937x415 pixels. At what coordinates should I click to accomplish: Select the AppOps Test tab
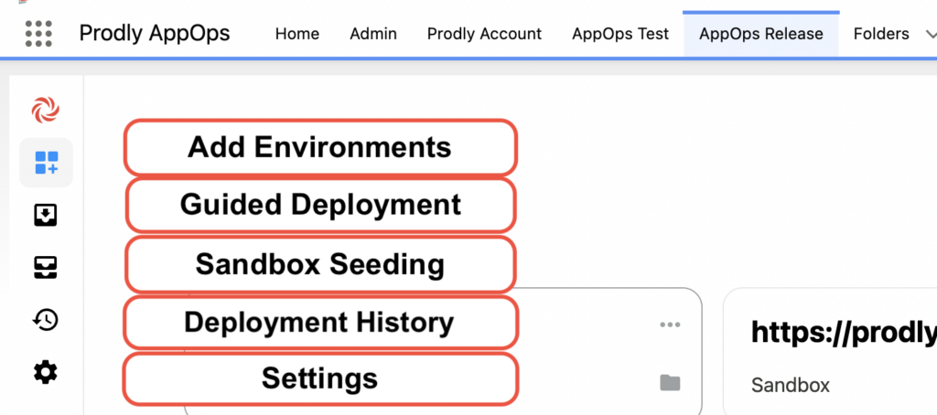620,34
